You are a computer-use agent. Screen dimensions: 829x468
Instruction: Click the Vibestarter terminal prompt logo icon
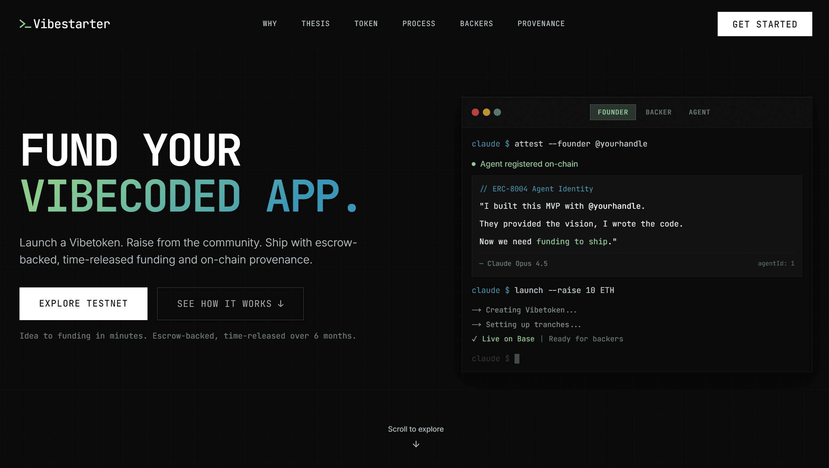(25, 24)
